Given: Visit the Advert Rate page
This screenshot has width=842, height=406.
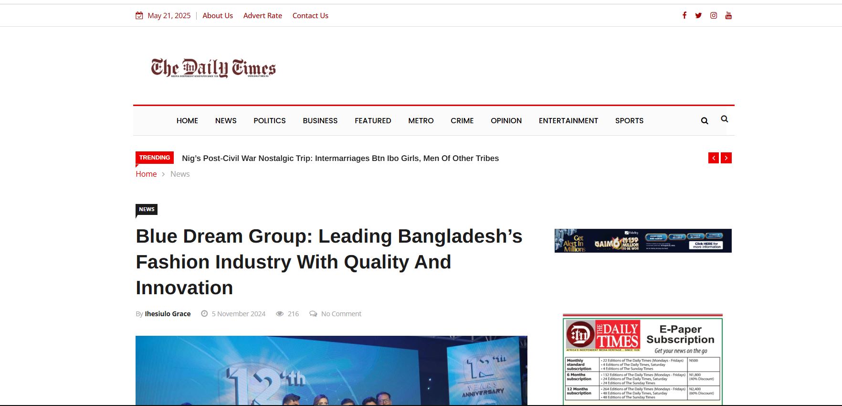Looking at the screenshot, I should [263, 16].
